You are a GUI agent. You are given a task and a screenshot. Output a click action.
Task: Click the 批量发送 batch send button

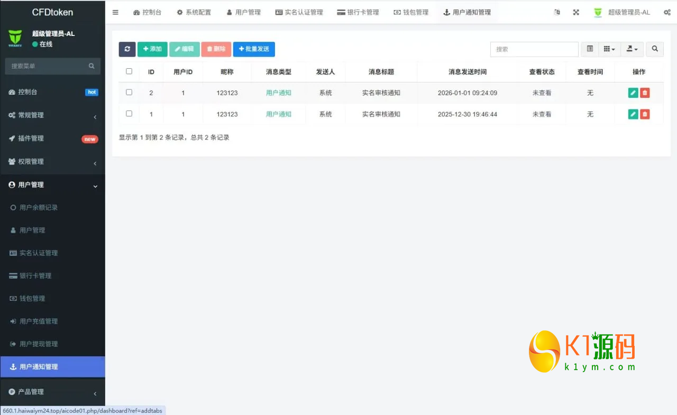pos(254,49)
